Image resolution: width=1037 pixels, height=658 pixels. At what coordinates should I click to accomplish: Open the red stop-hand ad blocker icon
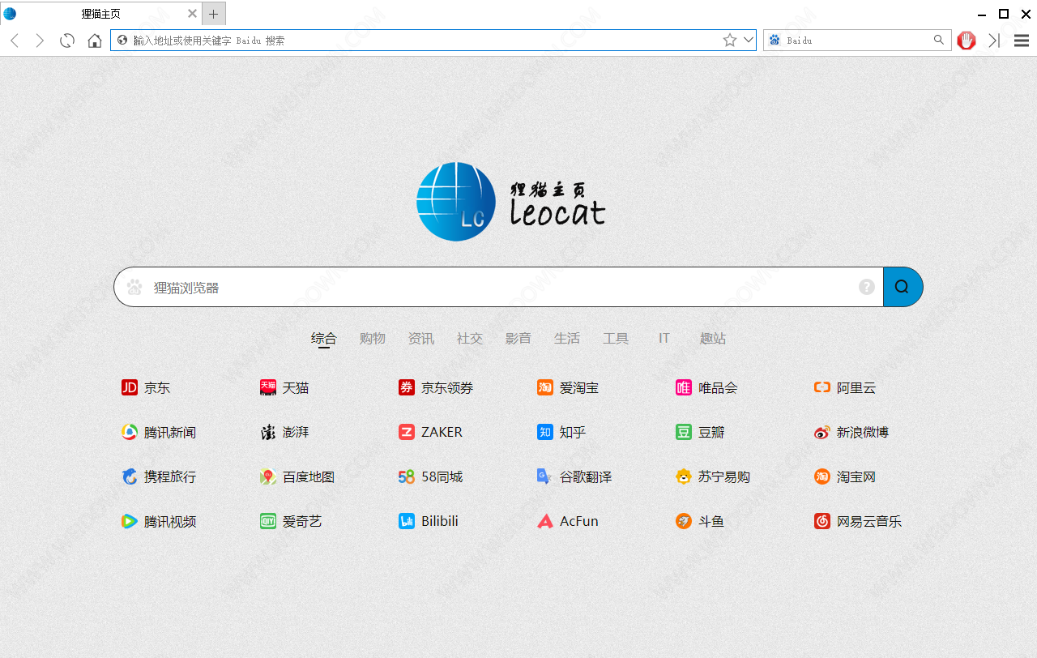[x=967, y=41]
